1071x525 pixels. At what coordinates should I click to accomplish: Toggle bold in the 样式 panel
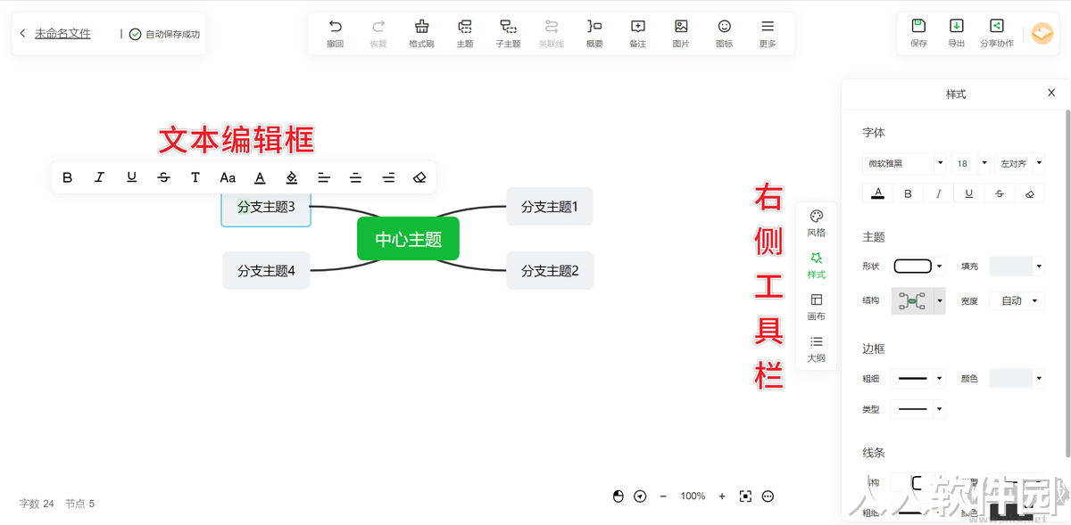tap(909, 193)
